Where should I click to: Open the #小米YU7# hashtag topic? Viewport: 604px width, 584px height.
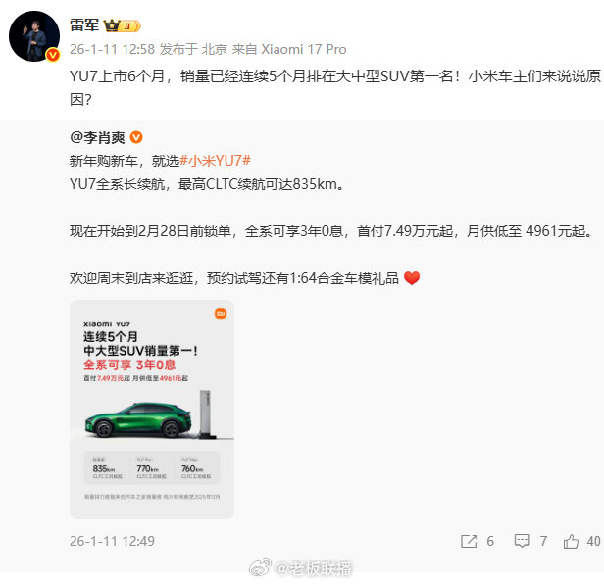[216, 161]
